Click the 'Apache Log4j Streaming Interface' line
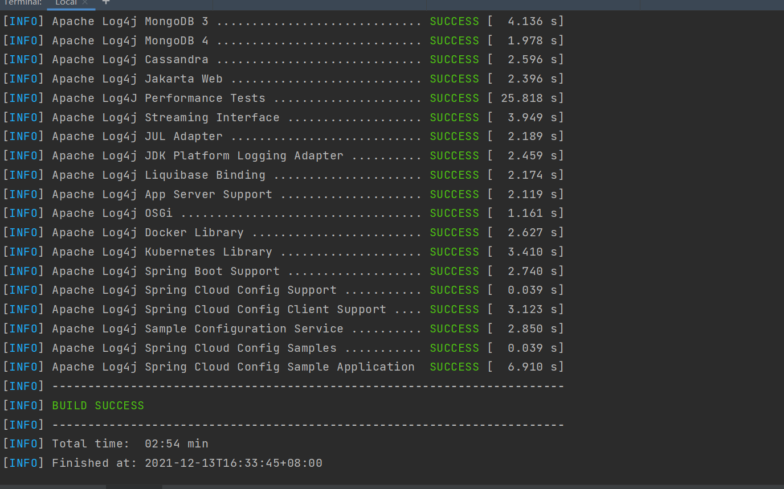 283,118
